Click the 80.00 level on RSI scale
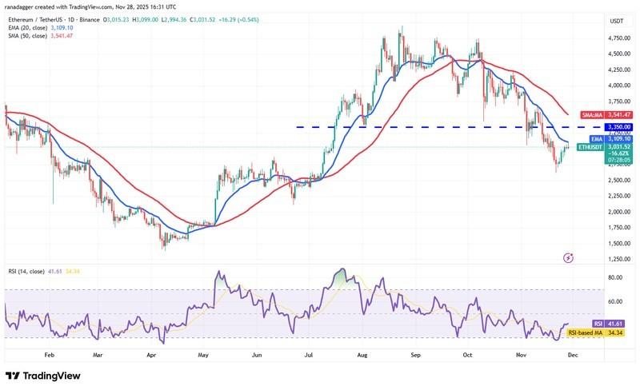The width and height of the screenshot is (640, 390). 615,278
